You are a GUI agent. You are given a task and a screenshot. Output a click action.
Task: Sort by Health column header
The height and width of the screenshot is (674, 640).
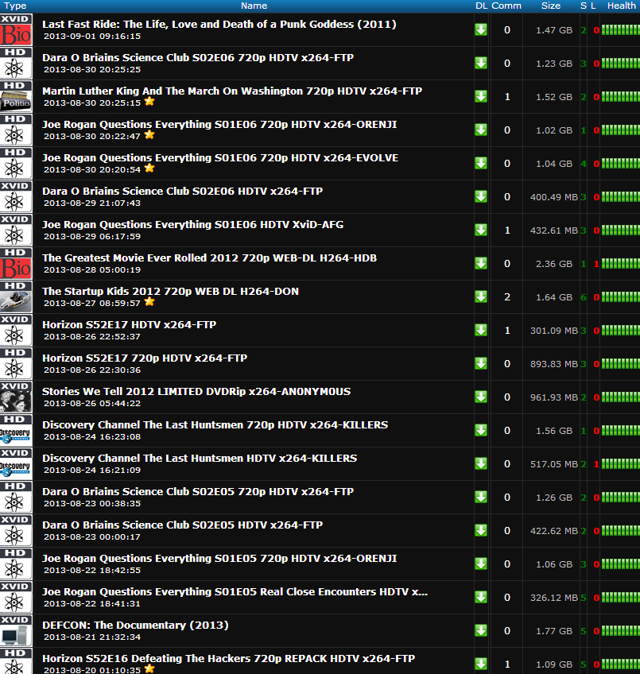point(622,6)
